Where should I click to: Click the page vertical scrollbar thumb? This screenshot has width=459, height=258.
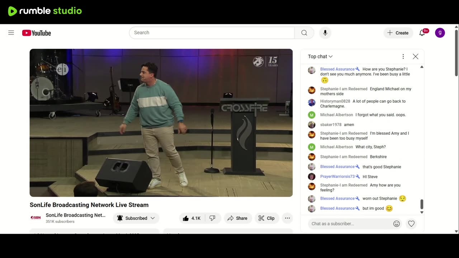[x=456, y=53]
